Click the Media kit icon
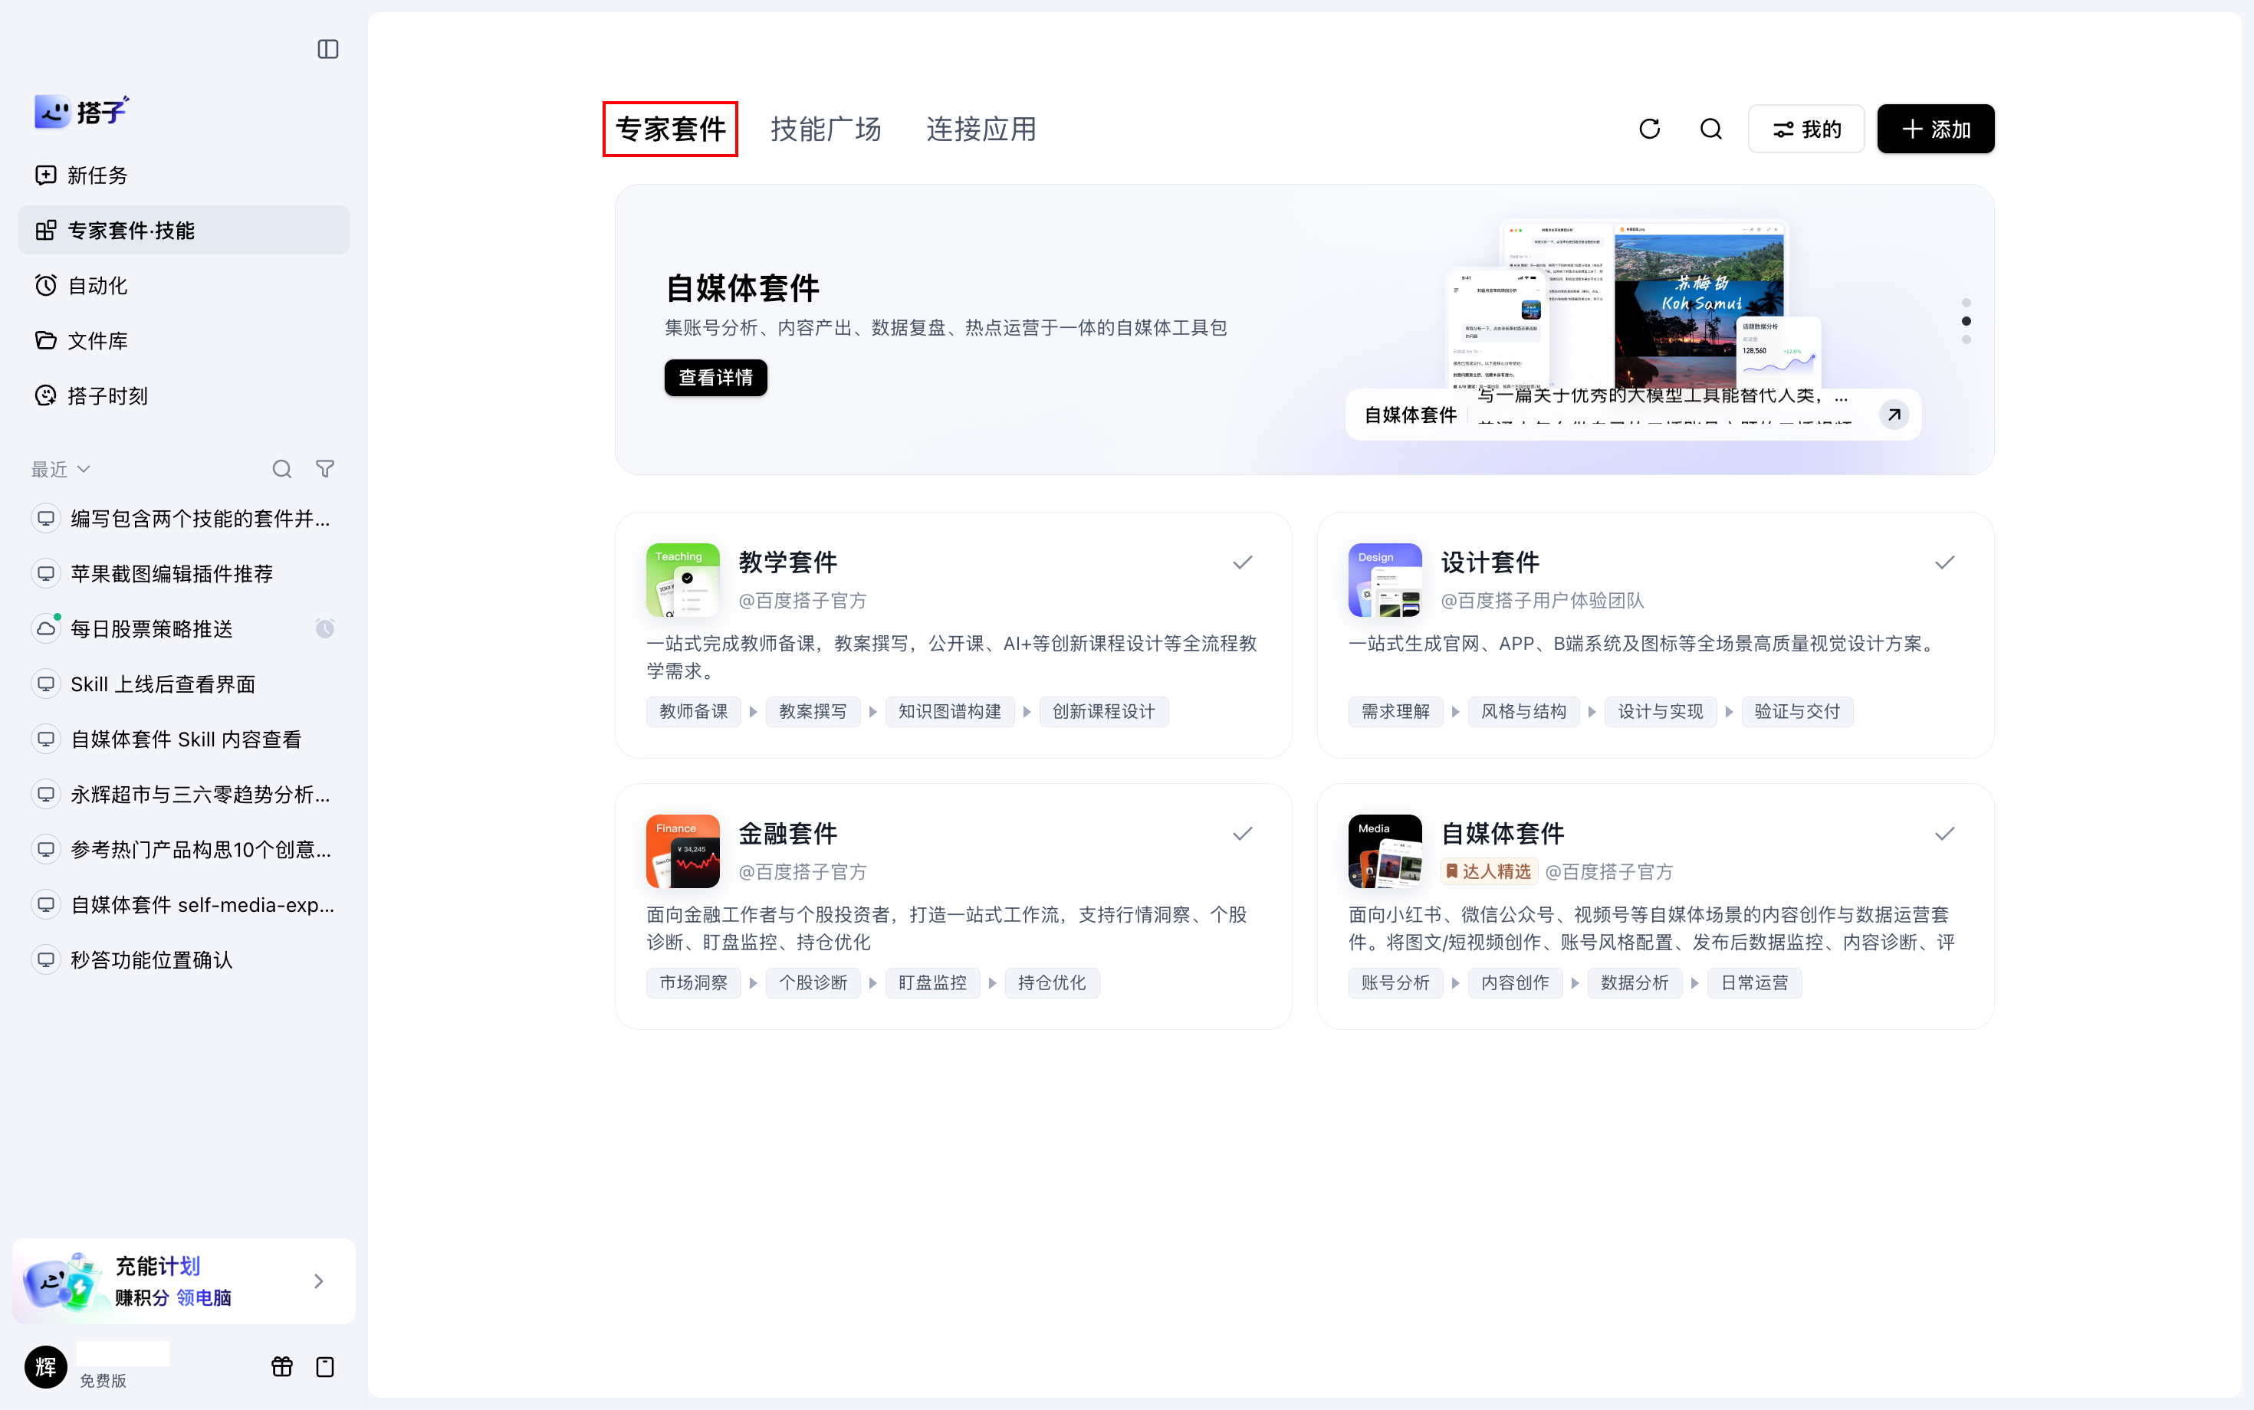 (x=1385, y=851)
